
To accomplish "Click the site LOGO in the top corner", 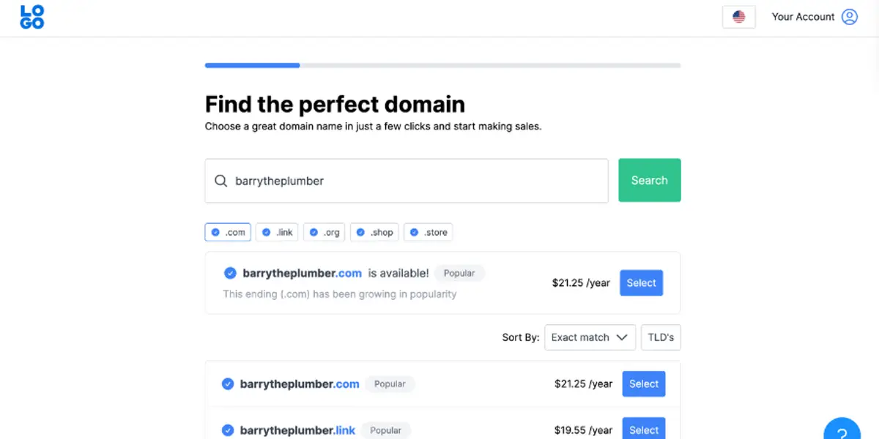I will tap(31, 16).
